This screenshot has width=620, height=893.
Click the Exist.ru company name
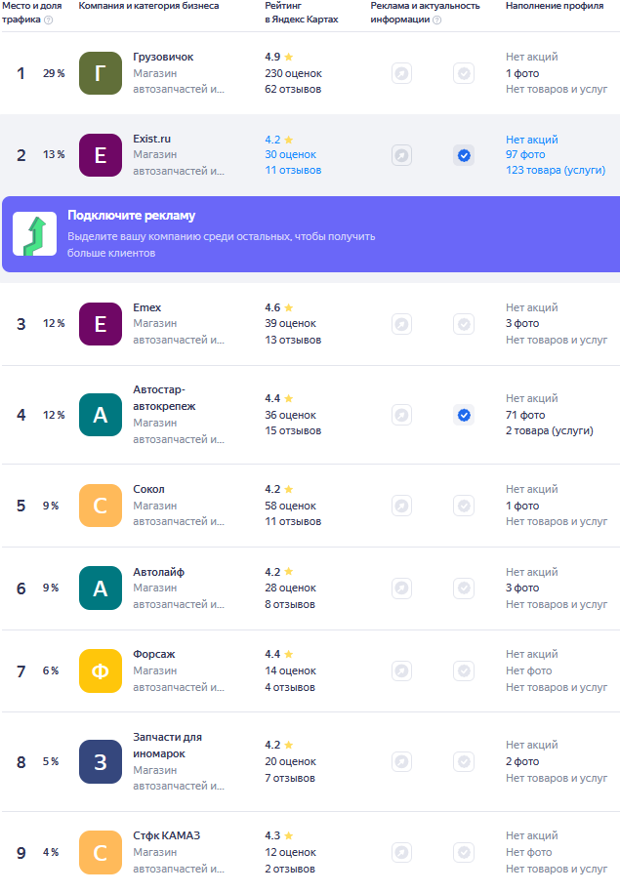click(x=151, y=139)
